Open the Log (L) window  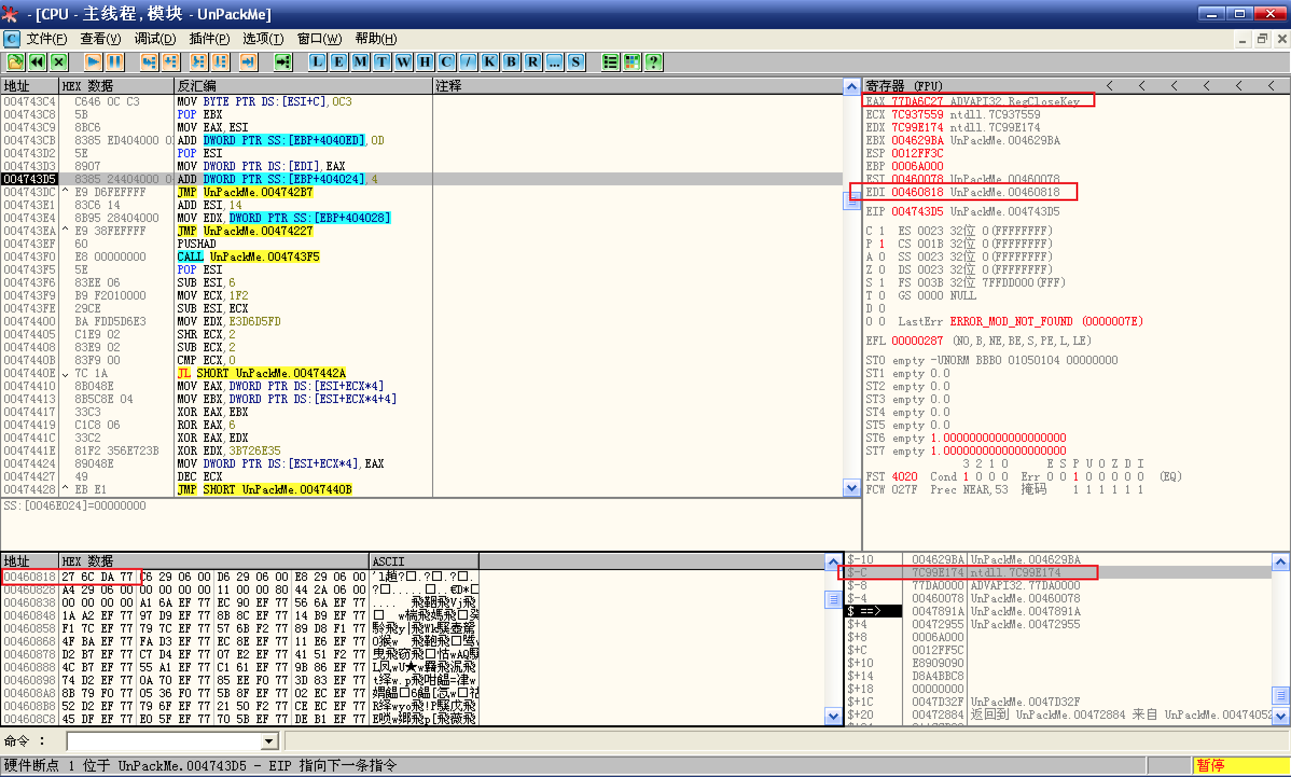317,62
